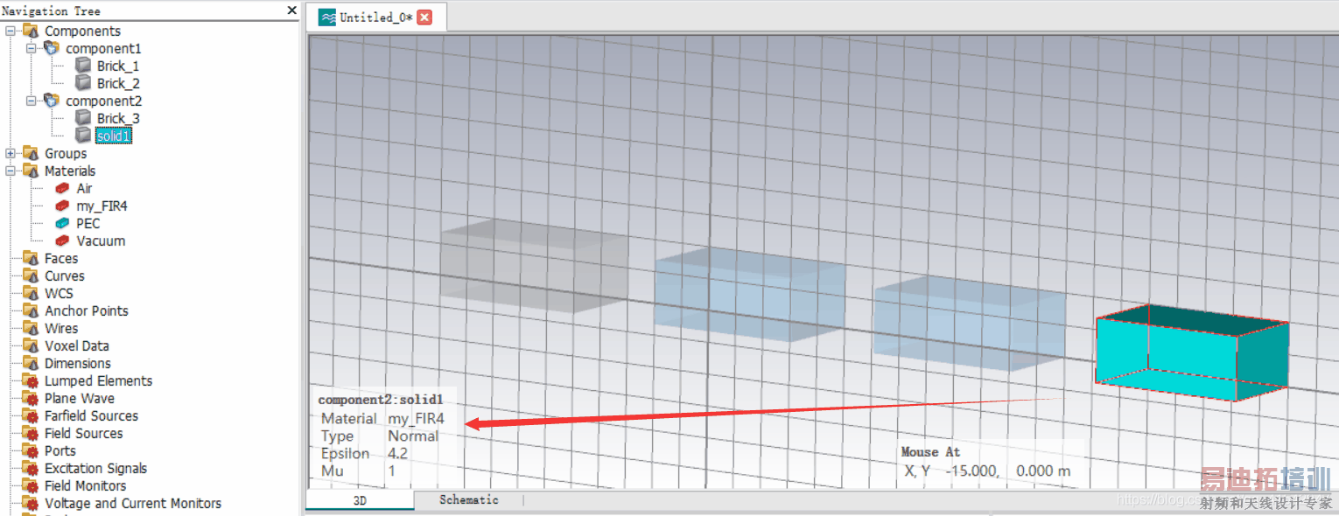Select Voltage and Current Monitors item
The height and width of the screenshot is (516, 1339).
point(133,503)
